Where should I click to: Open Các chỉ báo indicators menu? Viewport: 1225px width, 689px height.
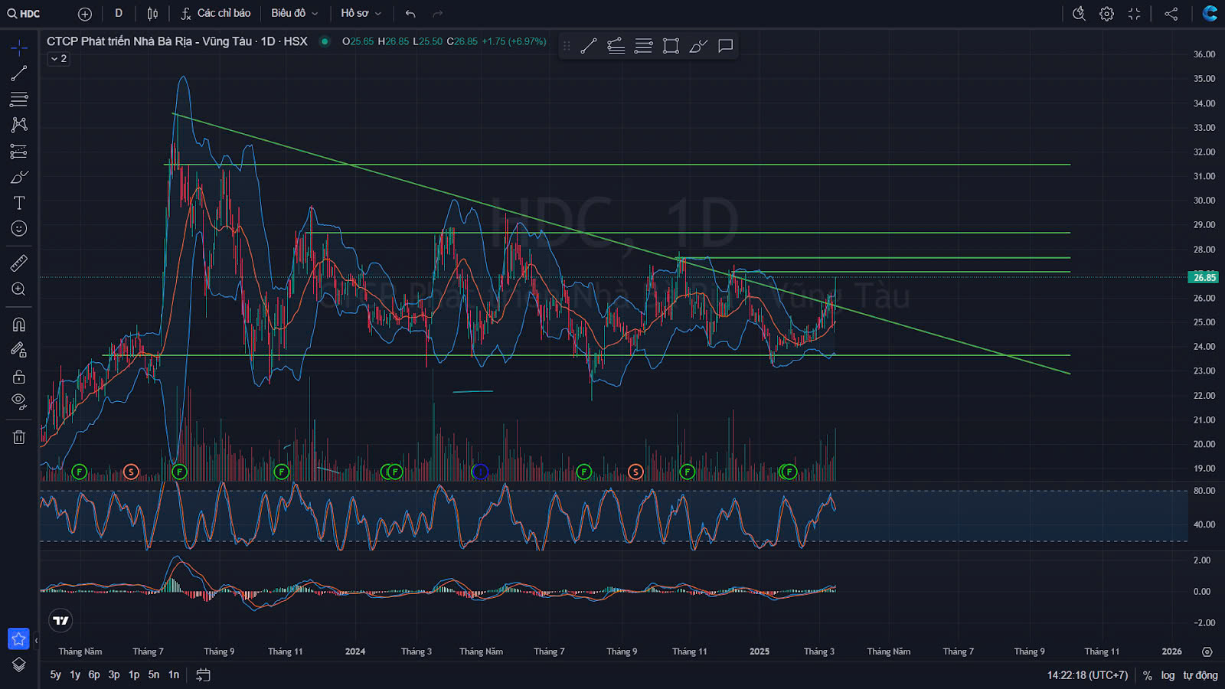click(216, 14)
